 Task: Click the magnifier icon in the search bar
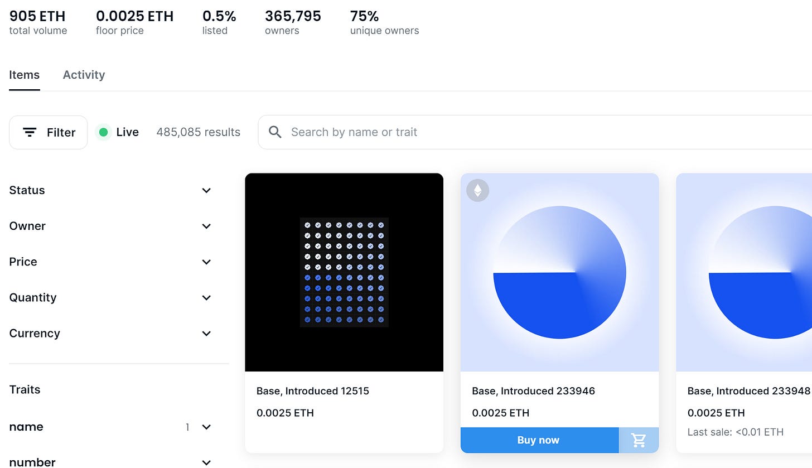275,132
